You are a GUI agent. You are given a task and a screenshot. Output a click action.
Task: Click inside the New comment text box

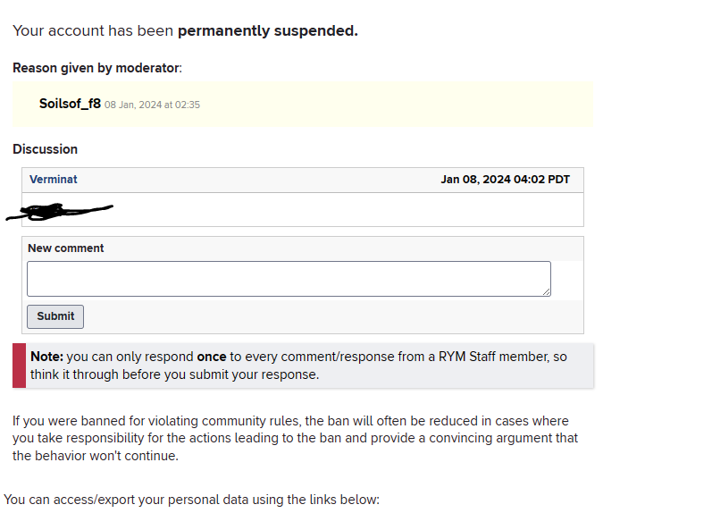coord(289,279)
